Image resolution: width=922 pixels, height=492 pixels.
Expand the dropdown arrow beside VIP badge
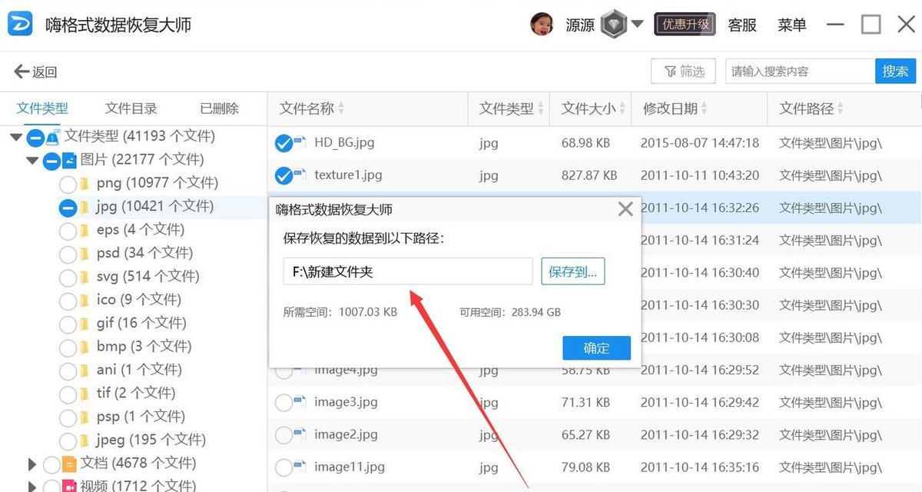pyautogui.click(x=637, y=24)
